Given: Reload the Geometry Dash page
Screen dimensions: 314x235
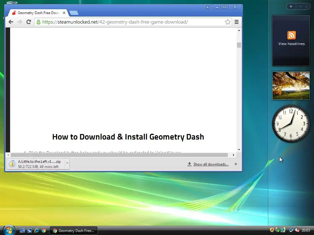Looking at the screenshot, I should (29, 22).
